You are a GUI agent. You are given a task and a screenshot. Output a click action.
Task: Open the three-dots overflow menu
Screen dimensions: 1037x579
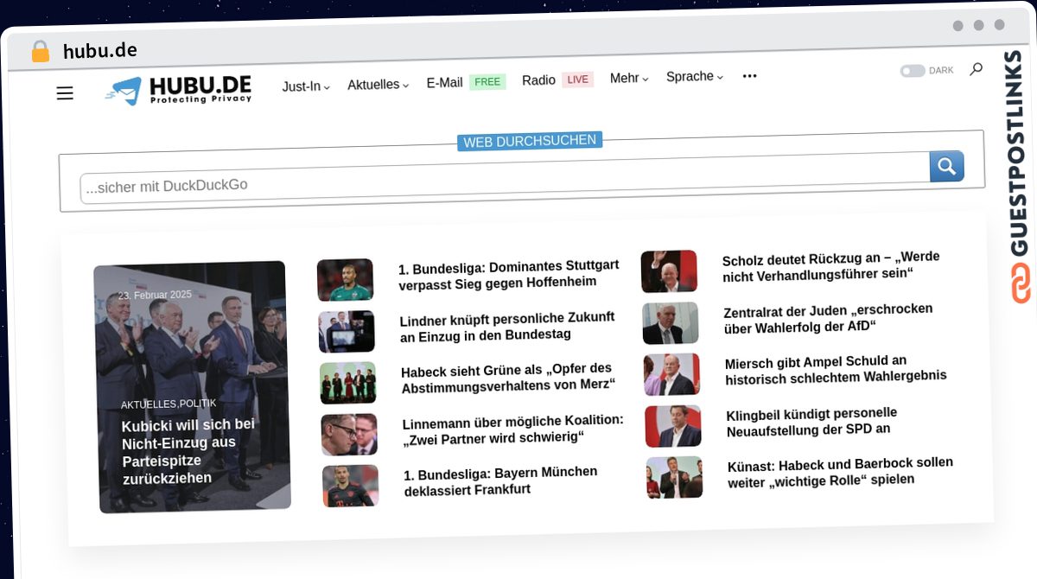pos(749,76)
